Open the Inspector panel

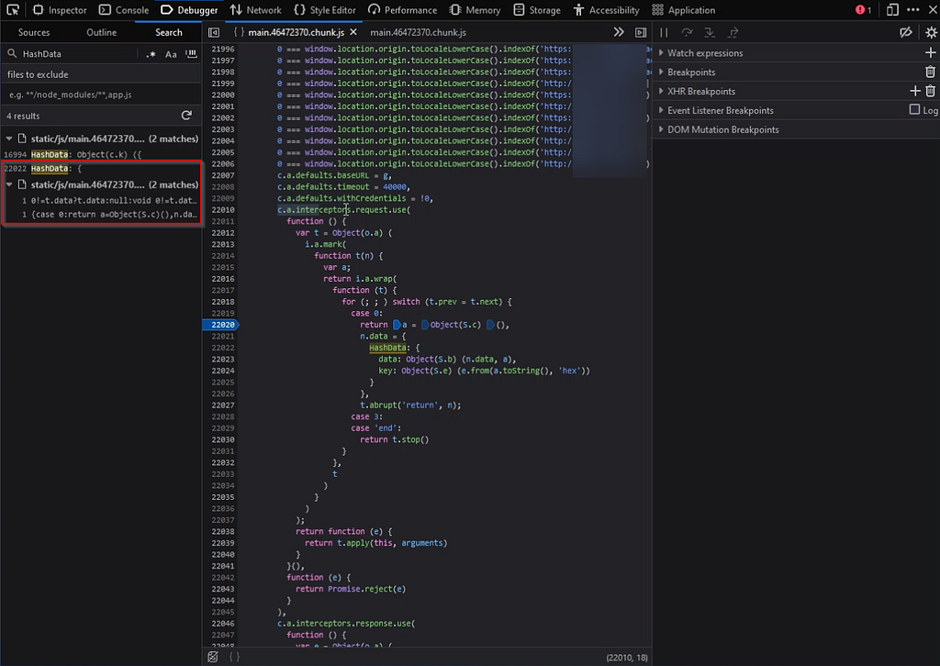coord(60,10)
